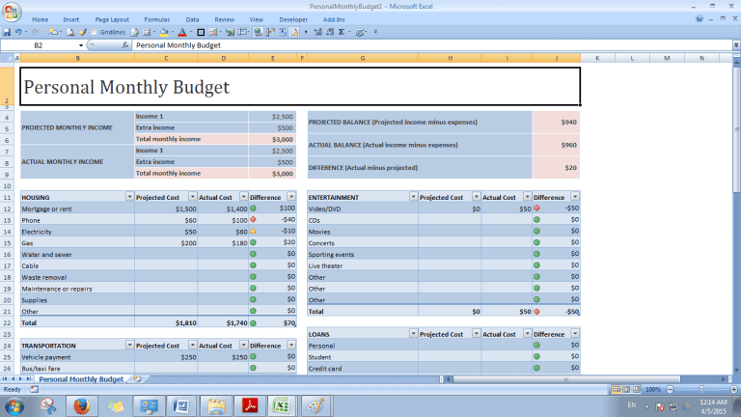This screenshot has width=741, height=417.
Task: Click the vertical scrollbar thumb
Action: click(x=737, y=129)
